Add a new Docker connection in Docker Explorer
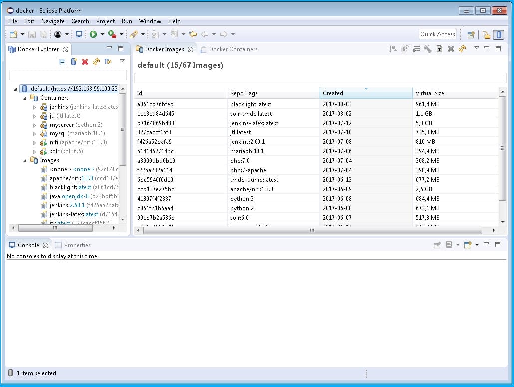Screen dimensions: 514x387 click(73, 61)
